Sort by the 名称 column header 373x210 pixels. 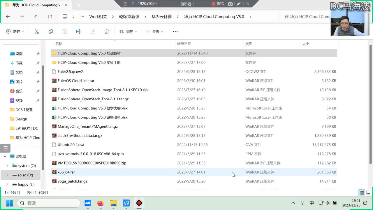pos(59,43)
